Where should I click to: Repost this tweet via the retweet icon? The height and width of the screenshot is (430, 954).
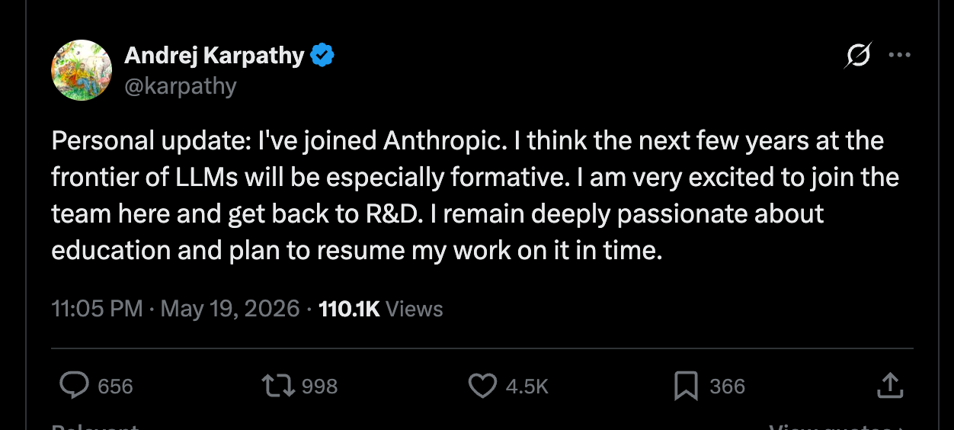tap(277, 386)
